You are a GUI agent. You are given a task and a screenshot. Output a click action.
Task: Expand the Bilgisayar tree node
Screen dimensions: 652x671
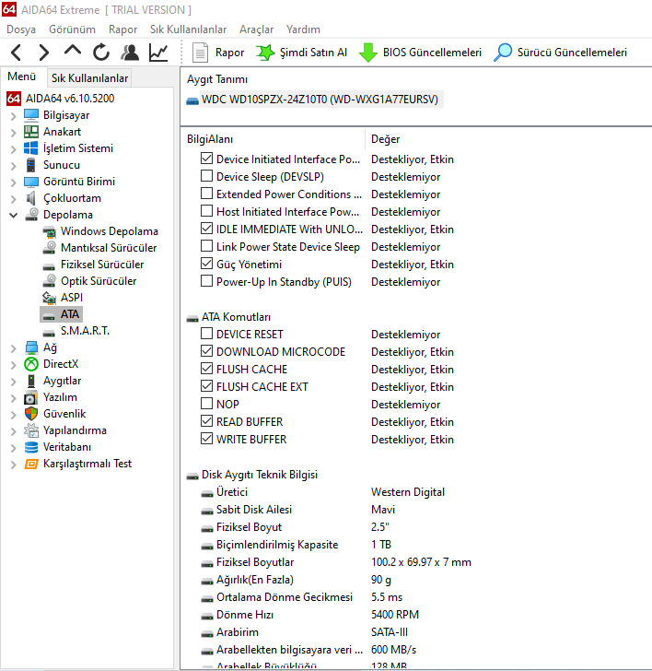[x=13, y=116]
